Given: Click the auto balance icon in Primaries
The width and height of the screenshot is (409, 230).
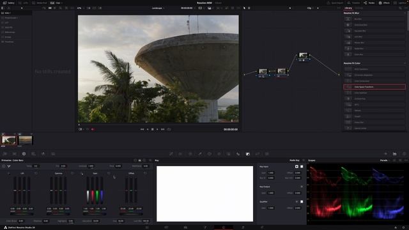Looking at the screenshot, I should point(4,166).
